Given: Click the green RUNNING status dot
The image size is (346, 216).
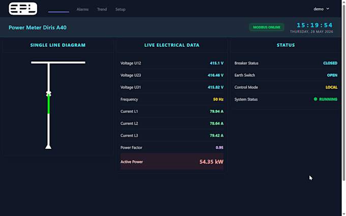Looking at the screenshot, I should pyautogui.click(x=315, y=99).
